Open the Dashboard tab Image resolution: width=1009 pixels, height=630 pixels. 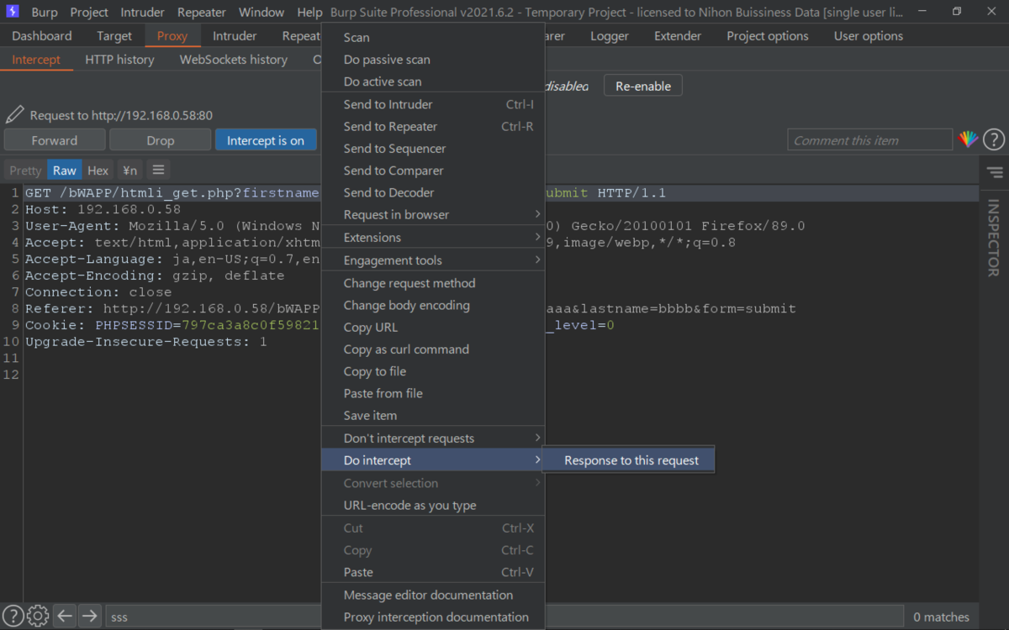42,36
